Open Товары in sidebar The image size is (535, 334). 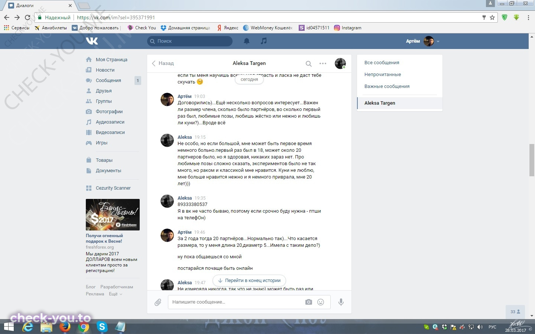(x=104, y=160)
